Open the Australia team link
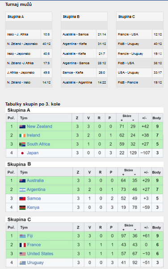Viewport: 168px width, 269px height. [35, 181]
